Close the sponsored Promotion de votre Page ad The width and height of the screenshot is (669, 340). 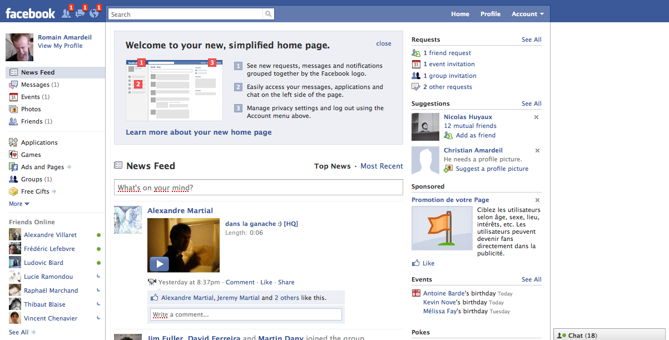[537, 200]
